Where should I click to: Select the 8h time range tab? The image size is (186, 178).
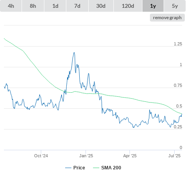pyautogui.click(x=33, y=6)
